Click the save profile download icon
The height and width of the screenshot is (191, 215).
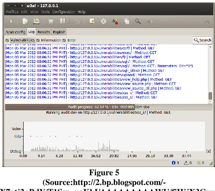coord(36,22)
